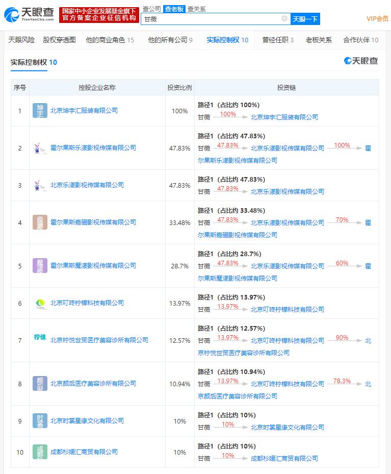Open the 霍尔果斯魔漾影视传媒 logo thumbnail
The height and width of the screenshot is (474, 391).
[x=40, y=266]
